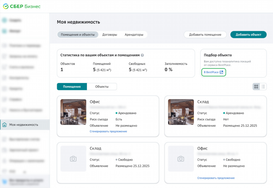Image resolution: width=273 pixels, height=188 pixels.
Task: Click camera placeholder of free Склад card
Action: pos(73,159)
